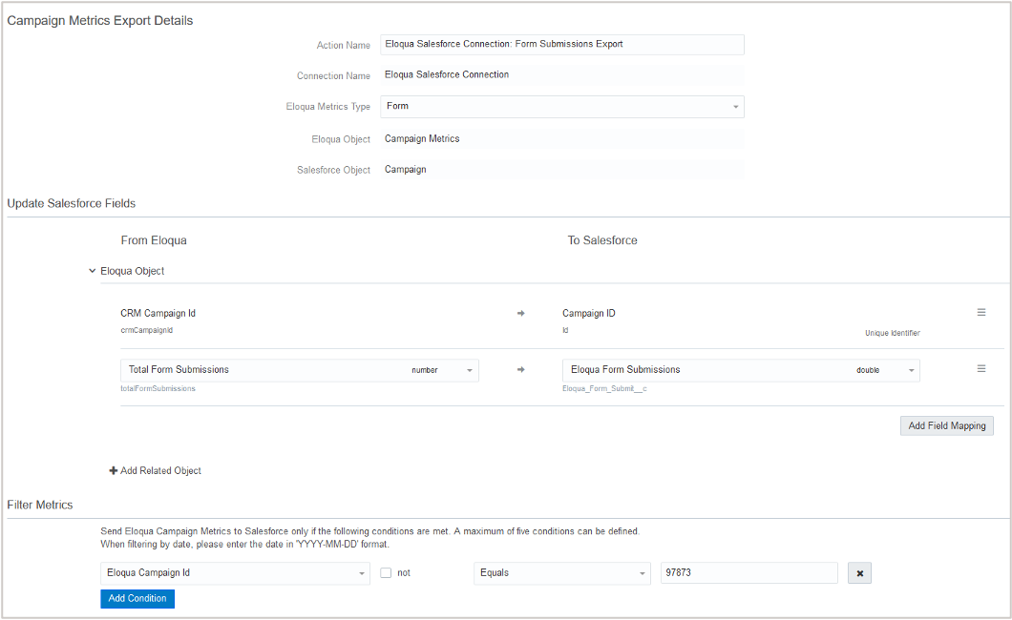Click the Connection Name field

click(561, 74)
